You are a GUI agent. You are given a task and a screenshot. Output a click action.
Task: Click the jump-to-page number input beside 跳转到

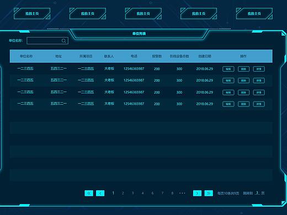tap(258, 193)
